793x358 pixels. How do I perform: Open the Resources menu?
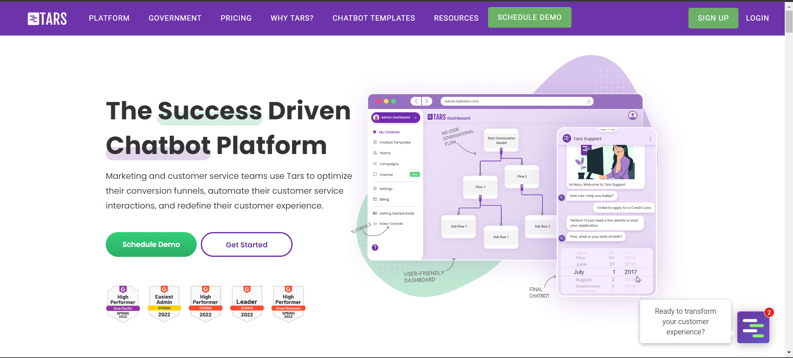[456, 18]
